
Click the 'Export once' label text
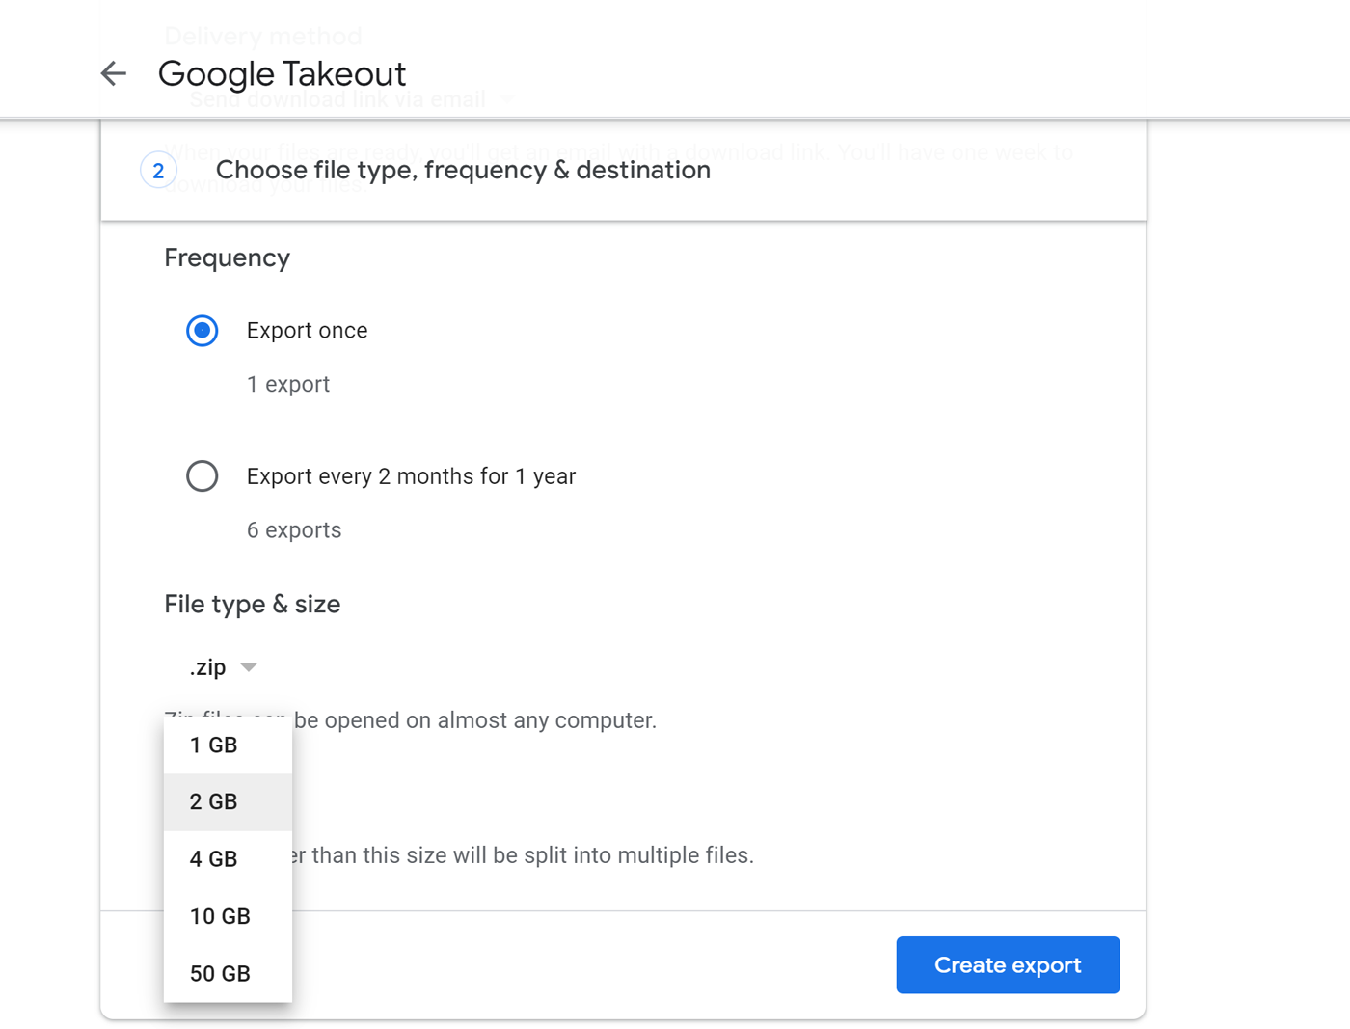307,331
